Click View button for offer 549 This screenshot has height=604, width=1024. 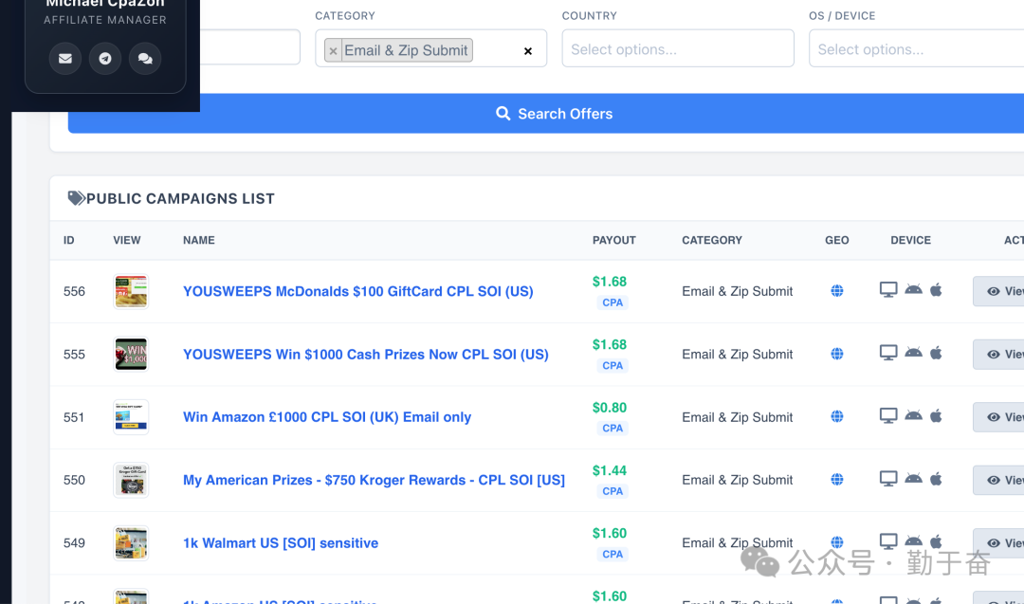point(998,542)
